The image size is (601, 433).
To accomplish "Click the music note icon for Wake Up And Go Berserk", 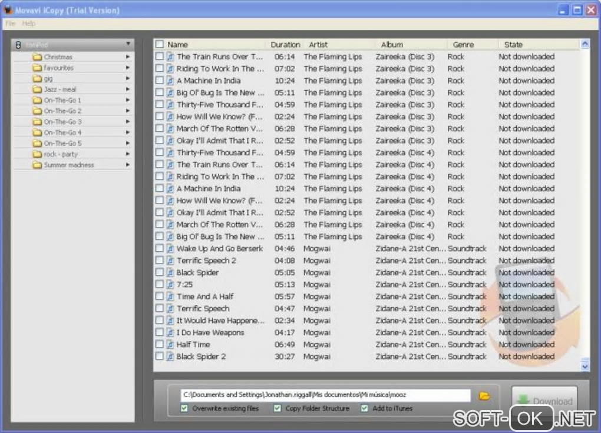I will 170,248.
